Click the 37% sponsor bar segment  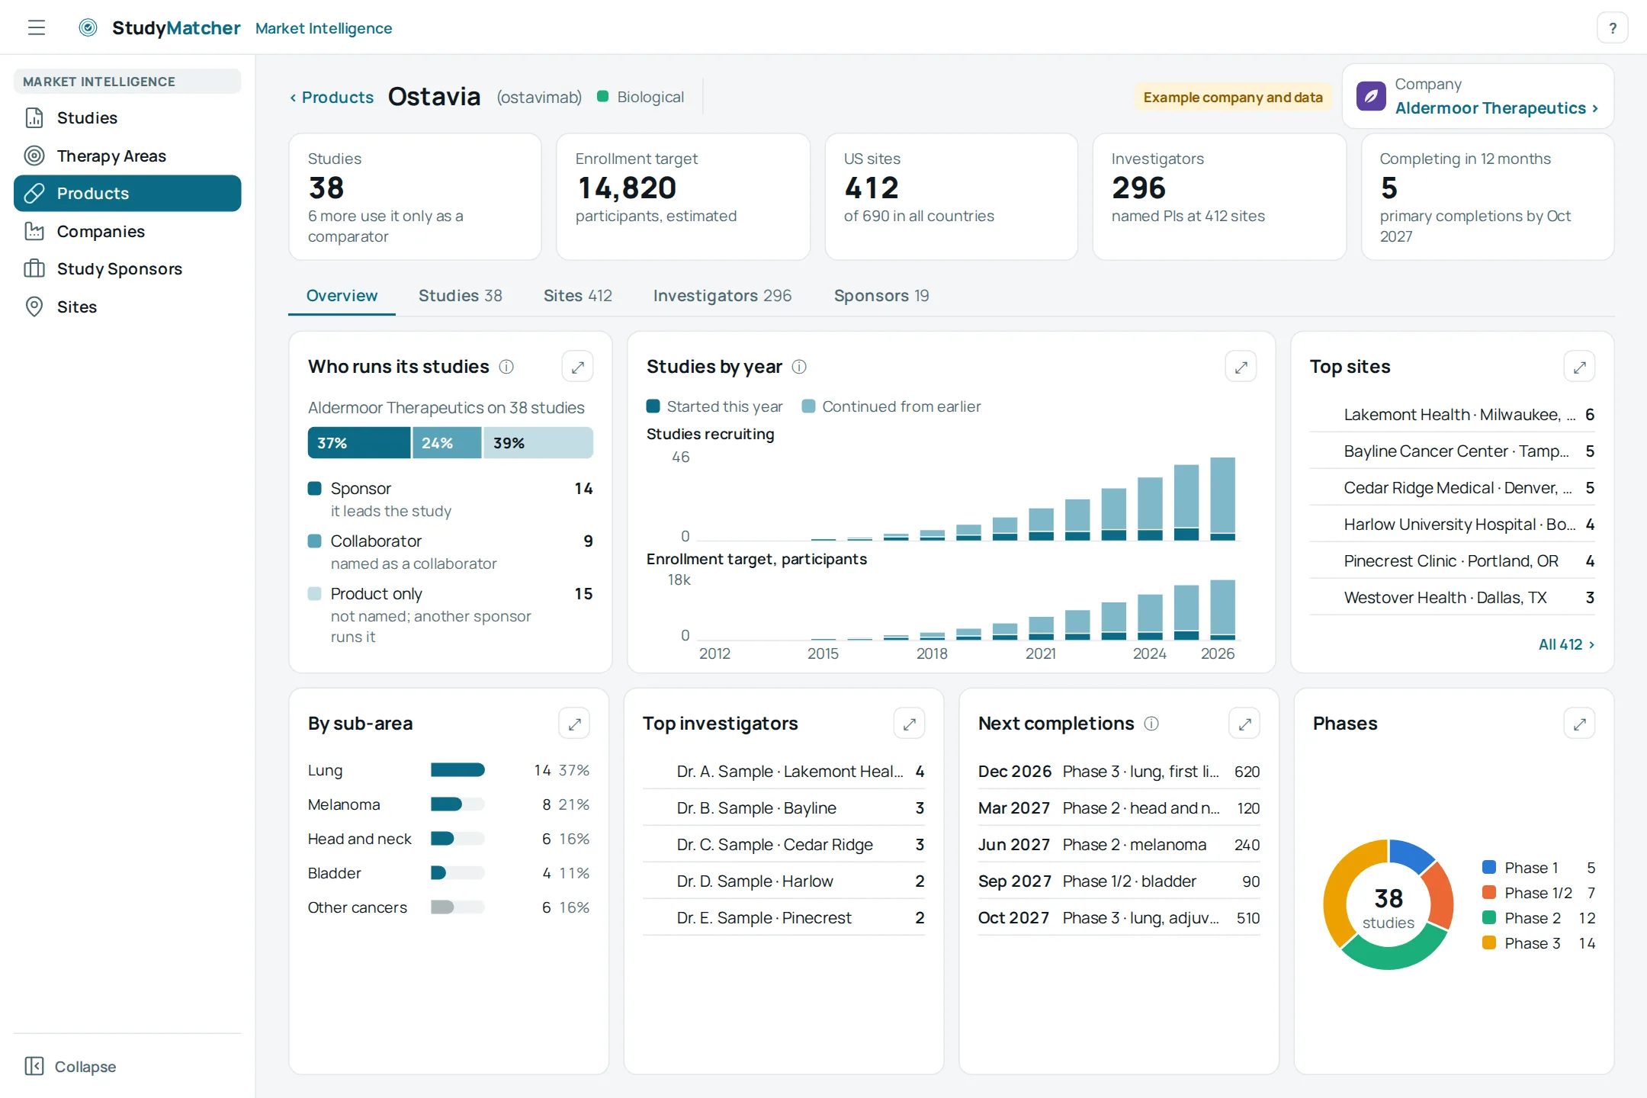tap(359, 443)
